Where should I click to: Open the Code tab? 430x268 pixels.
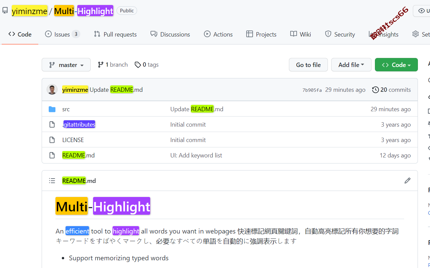click(20, 34)
